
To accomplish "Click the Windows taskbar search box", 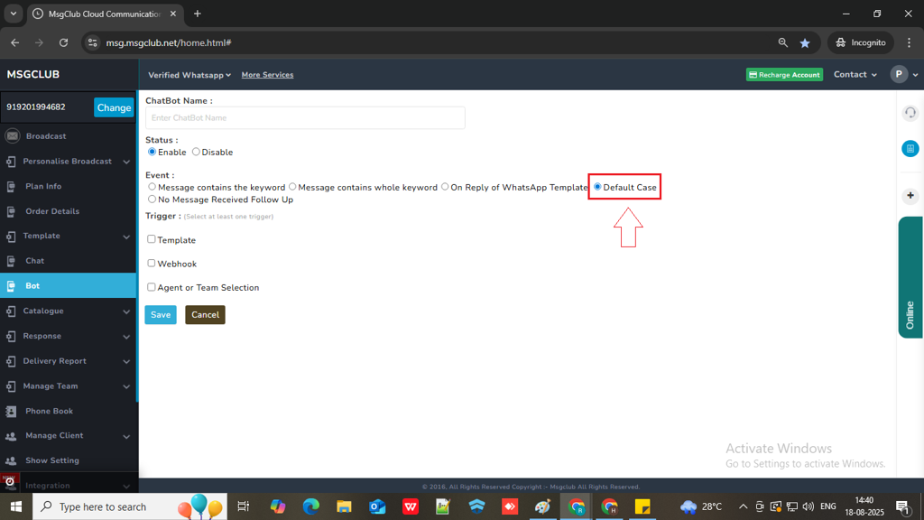I will tap(130, 506).
